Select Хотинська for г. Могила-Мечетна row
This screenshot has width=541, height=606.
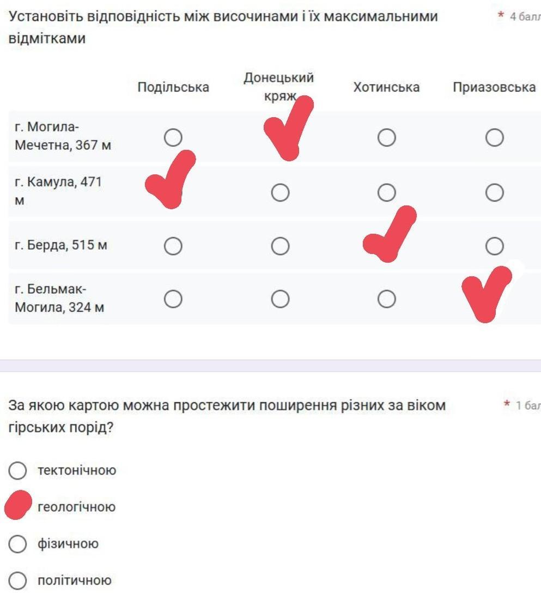click(x=386, y=138)
